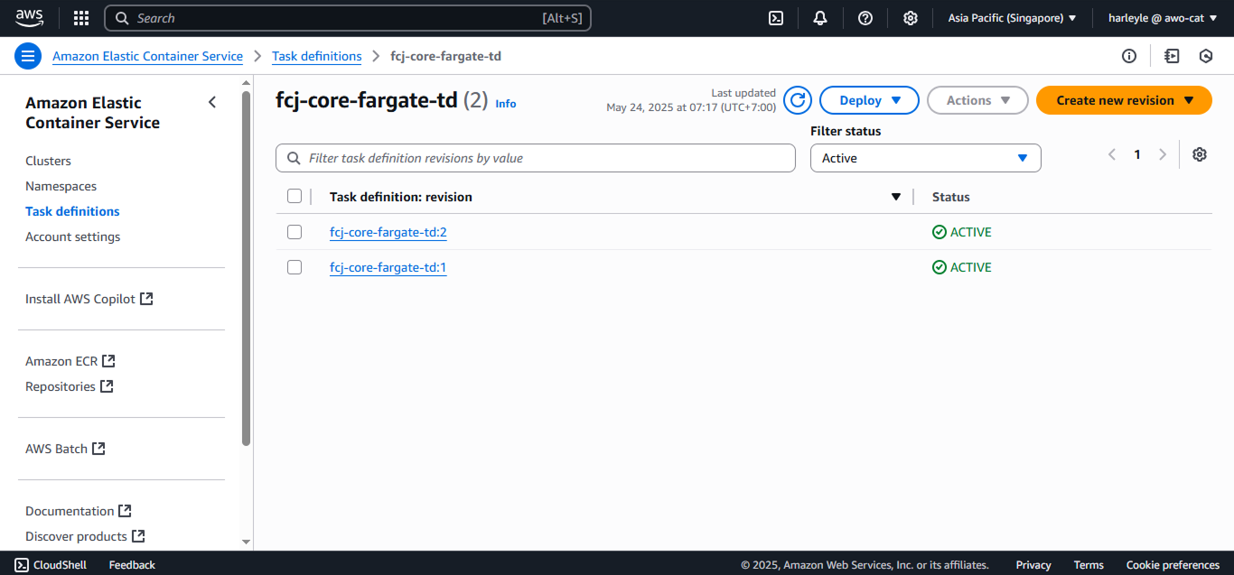Open Install AWS Copilot sidebar link
1234x575 pixels.
[x=80, y=299]
